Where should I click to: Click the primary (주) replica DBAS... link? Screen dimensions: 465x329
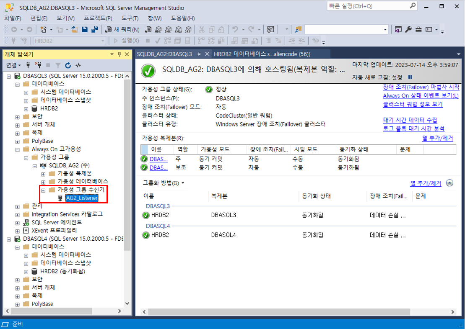(x=158, y=159)
